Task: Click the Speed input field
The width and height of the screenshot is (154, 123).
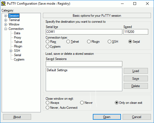Action: tap(136, 32)
